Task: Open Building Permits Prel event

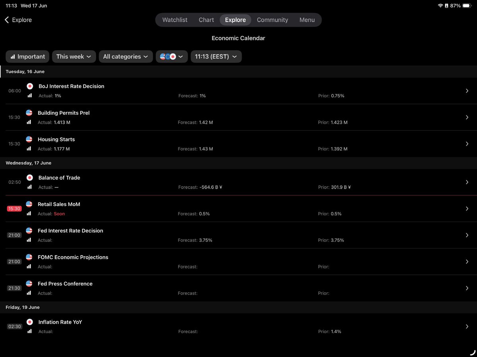Action: (x=238, y=118)
